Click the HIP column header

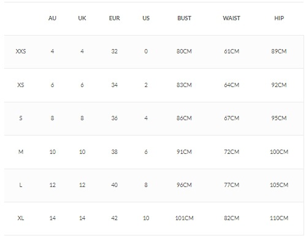pos(279,18)
